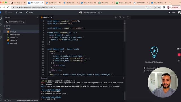The width and height of the screenshot is (181, 102).
Task: Click the Chrome Update button
Action: pyautogui.click(x=176, y=7)
